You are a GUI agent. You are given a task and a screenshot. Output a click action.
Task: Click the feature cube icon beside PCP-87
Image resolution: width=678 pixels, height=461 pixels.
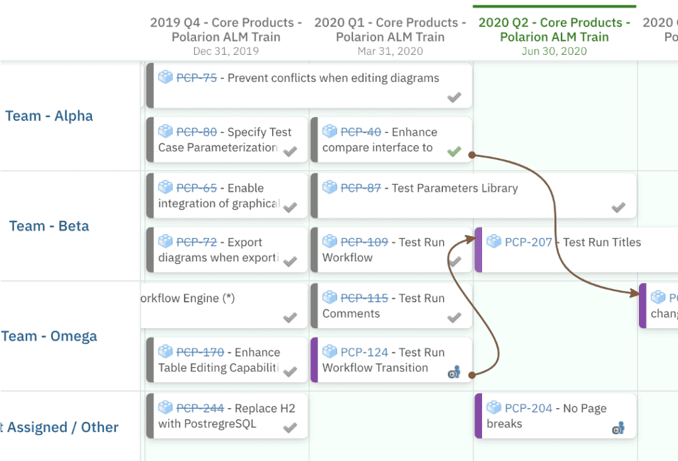click(330, 187)
